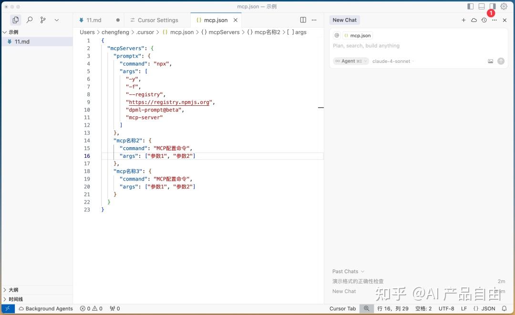Image resolution: width=515 pixels, height=315 pixels.
Task: Expand the Past Chats list
Action: pyautogui.click(x=348, y=271)
